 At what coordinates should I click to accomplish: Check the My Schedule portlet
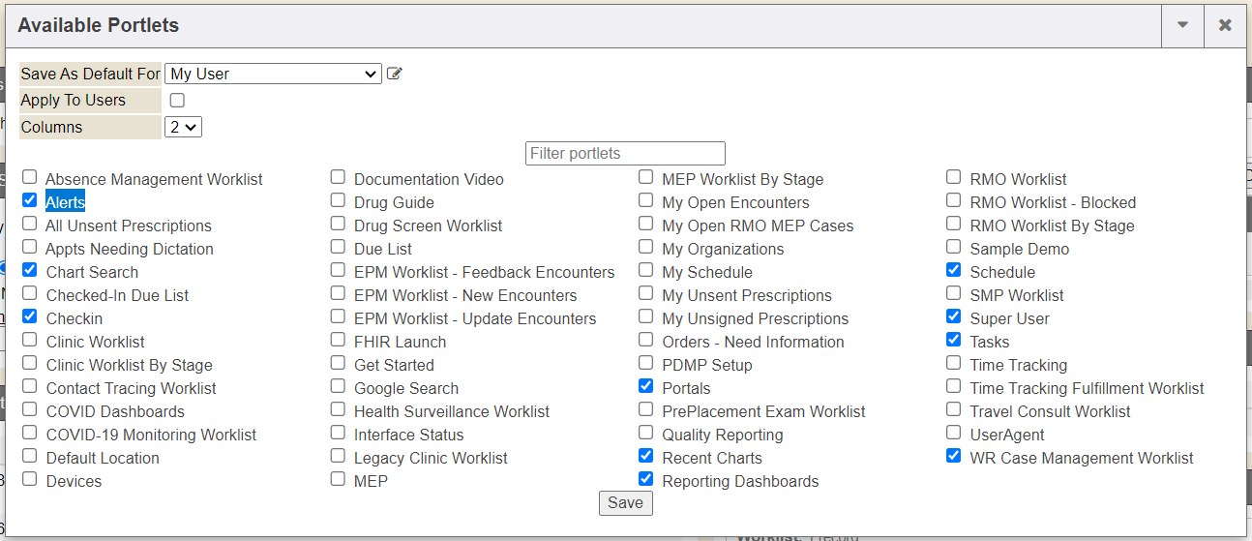point(646,270)
